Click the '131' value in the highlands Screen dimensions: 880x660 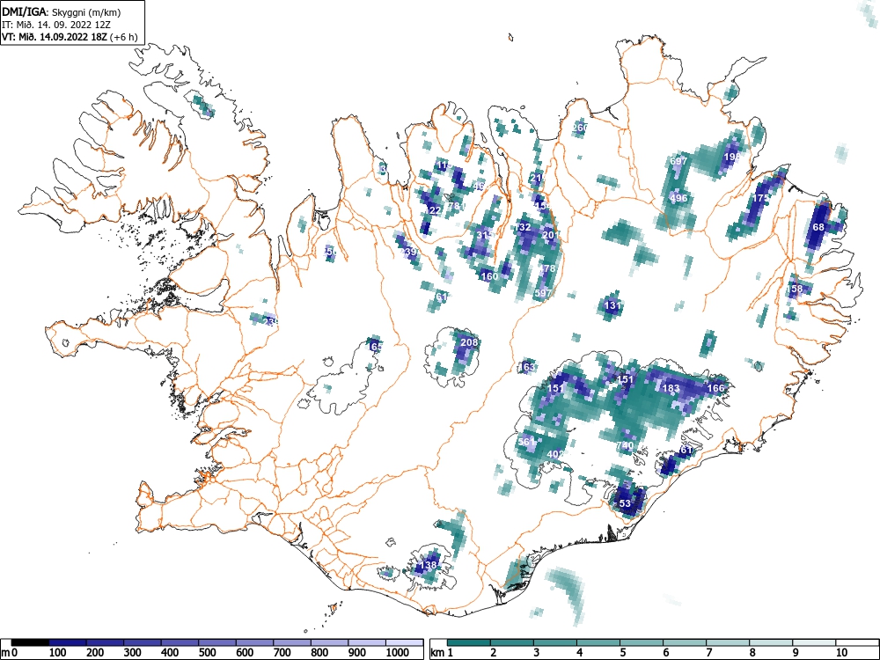click(x=612, y=306)
